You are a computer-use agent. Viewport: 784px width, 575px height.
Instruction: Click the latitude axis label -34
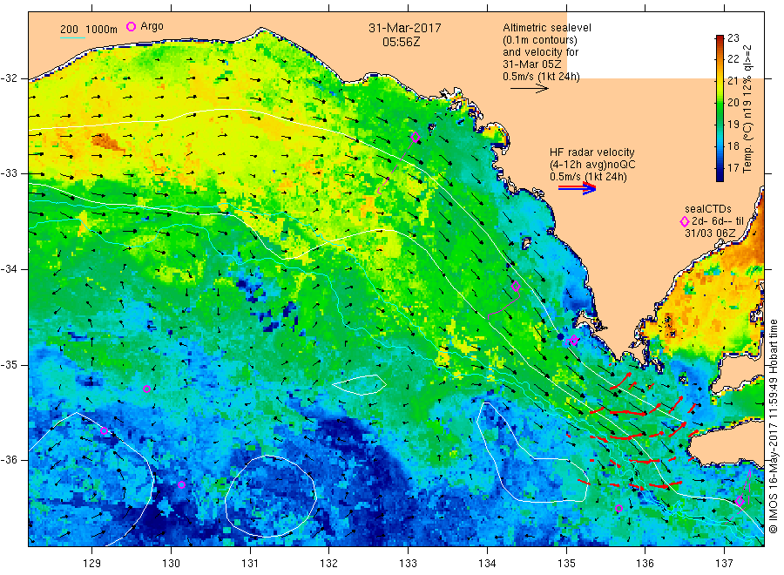(10, 269)
